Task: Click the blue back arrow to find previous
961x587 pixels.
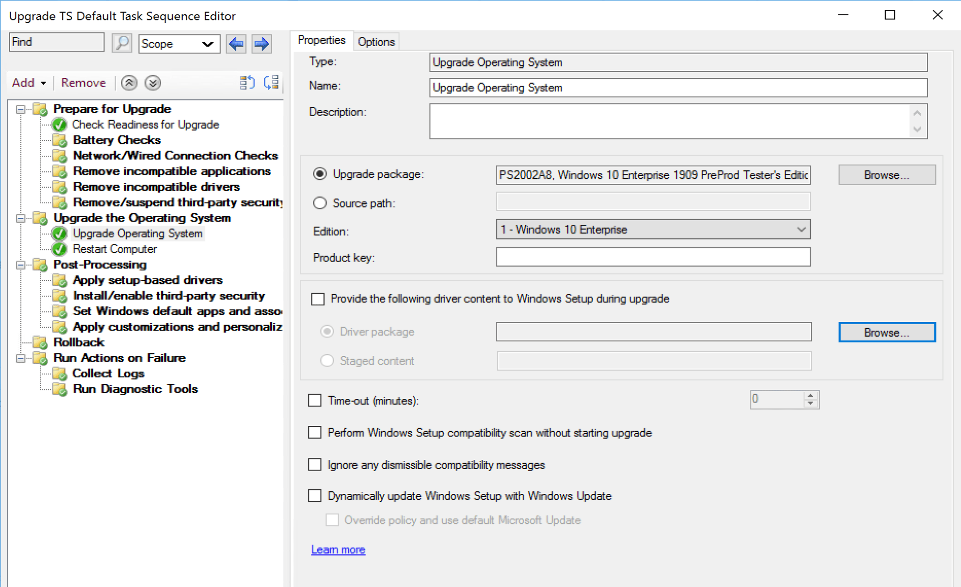Action: click(236, 44)
